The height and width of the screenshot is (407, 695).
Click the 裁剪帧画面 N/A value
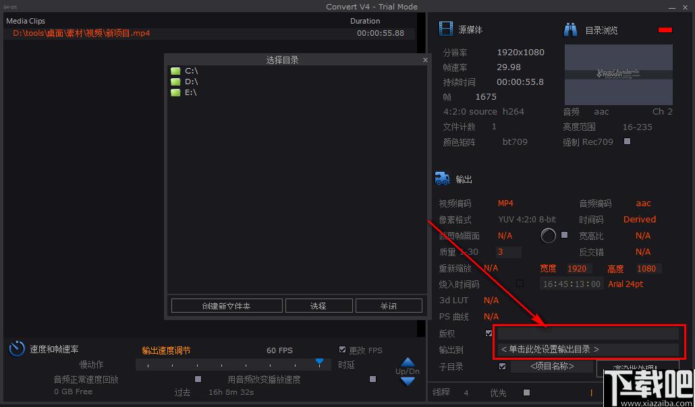coord(505,236)
